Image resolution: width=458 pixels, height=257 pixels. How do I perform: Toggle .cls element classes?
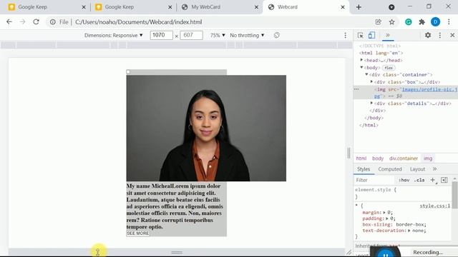pyautogui.click(x=419, y=181)
